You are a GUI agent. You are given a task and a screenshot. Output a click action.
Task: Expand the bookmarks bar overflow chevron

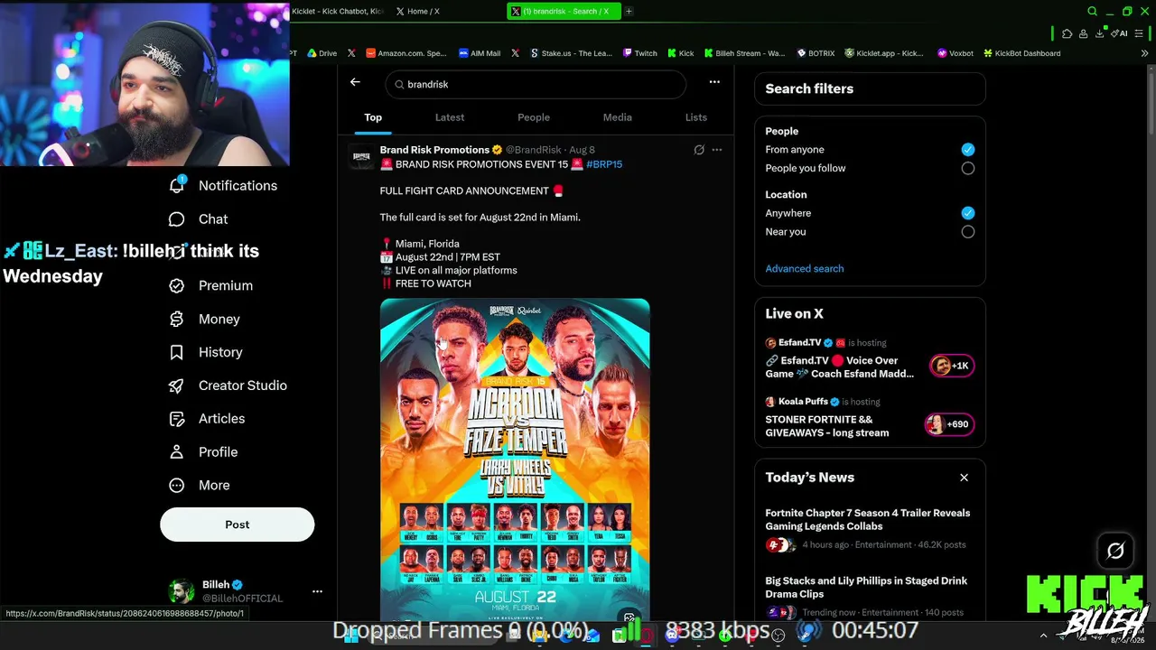click(1144, 53)
